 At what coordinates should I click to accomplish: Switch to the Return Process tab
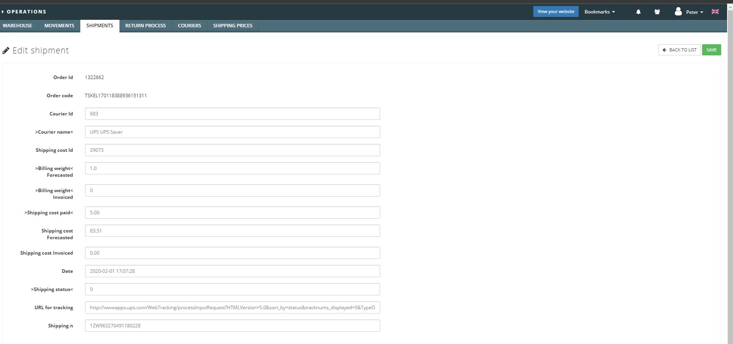click(146, 26)
